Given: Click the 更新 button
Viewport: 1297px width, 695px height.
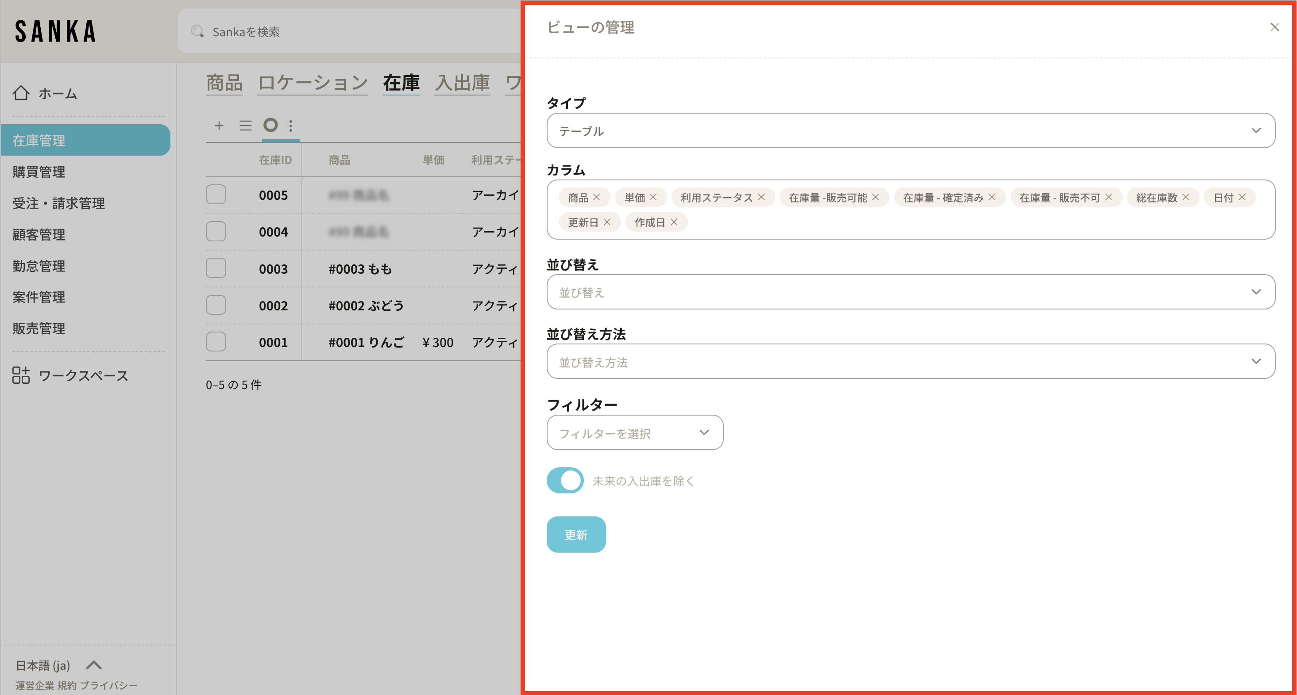Looking at the screenshot, I should [x=575, y=535].
